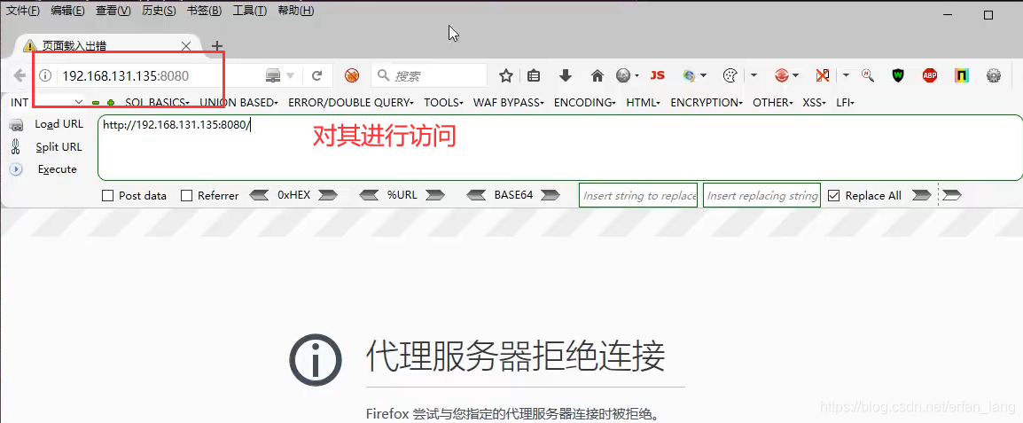
Task: Click left arrow before BASE64
Action: point(476,195)
